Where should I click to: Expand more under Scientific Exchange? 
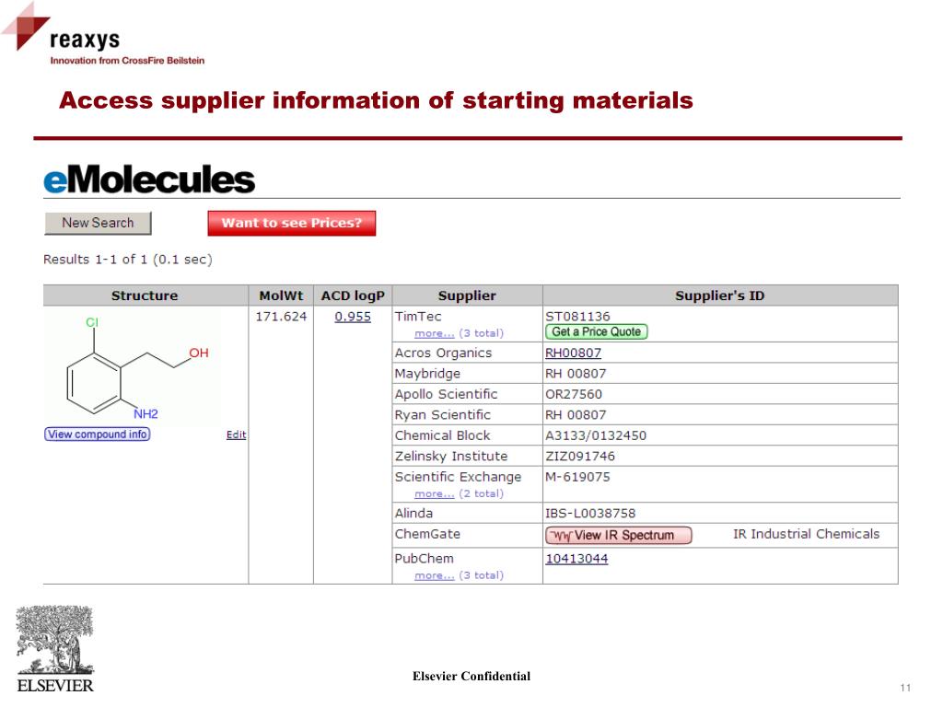[x=435, y=493]
